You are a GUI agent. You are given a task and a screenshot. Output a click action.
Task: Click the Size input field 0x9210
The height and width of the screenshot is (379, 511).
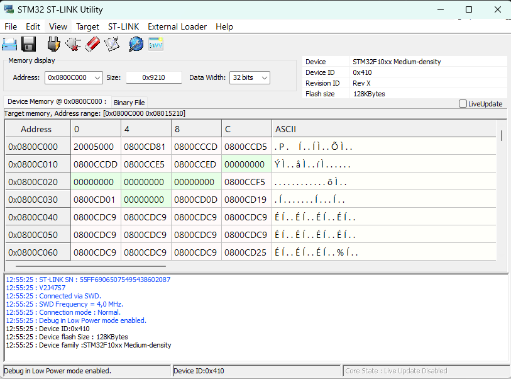pos(154,77)
